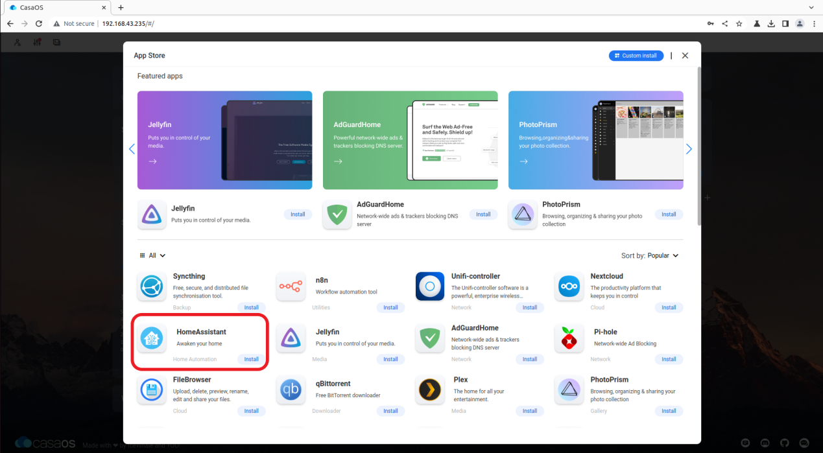Install the HomeAssistant app

pos(252,359)
